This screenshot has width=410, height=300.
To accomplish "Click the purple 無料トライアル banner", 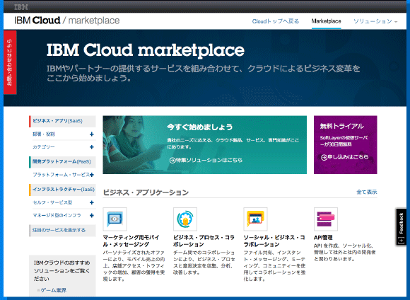I will (346, 145).
